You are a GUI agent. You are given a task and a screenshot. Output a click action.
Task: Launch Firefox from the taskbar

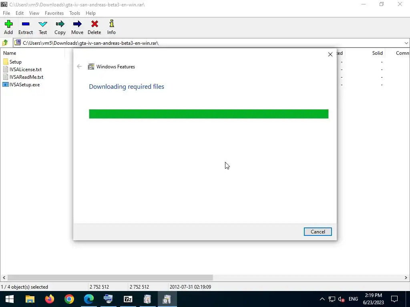49,299
